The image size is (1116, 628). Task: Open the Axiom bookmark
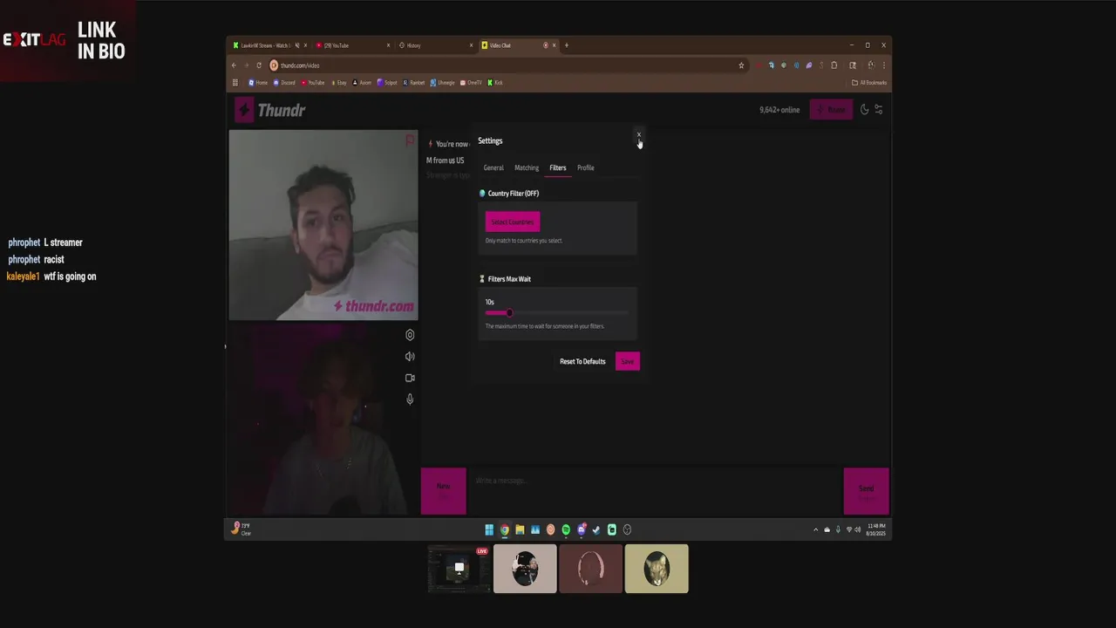tap(362, 83)
